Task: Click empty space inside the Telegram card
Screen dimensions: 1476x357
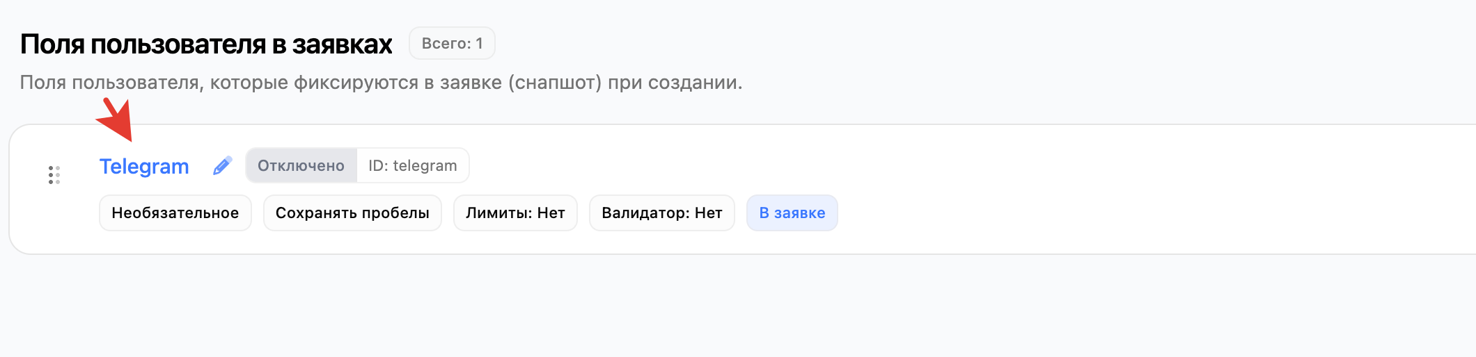Action: 1114,189
